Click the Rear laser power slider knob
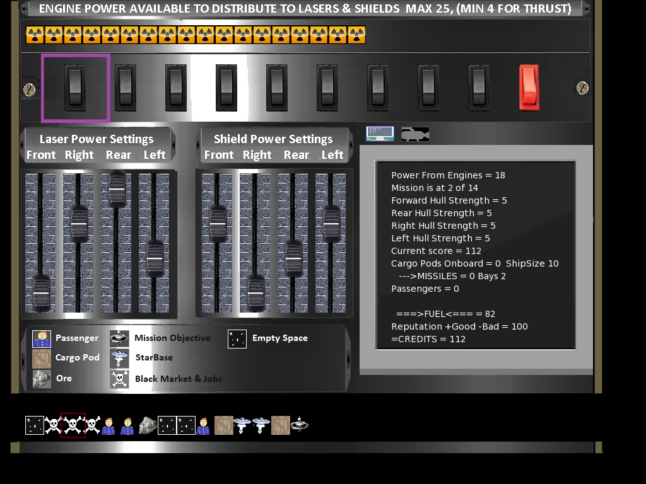Image resolution: width=646 pixels, height=484 pixels. tap(117, 187)
